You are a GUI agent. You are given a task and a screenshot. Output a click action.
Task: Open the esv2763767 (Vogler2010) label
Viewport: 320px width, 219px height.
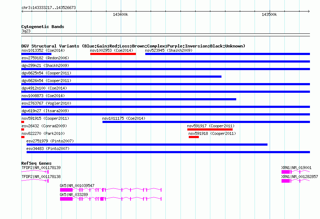46,103
